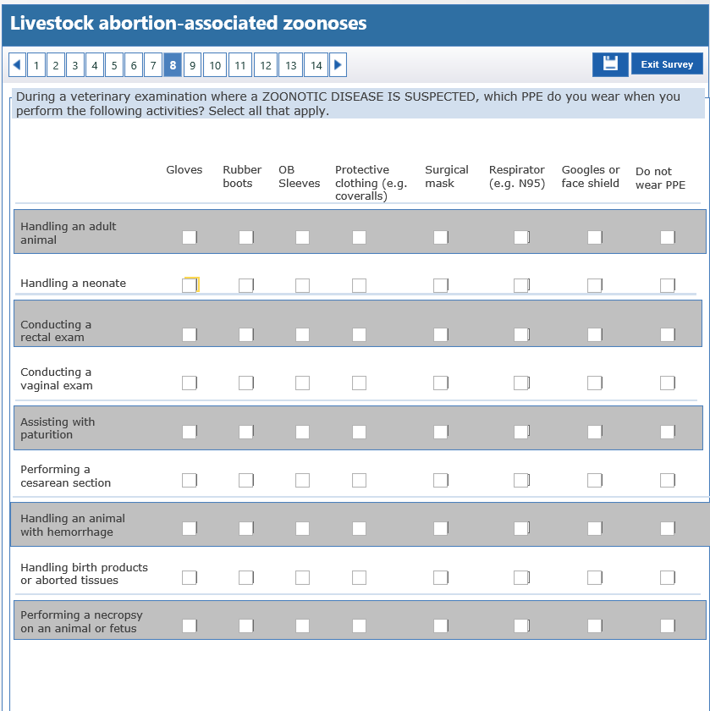Click the current page 8 indicator
Viewport: 710px width, 711px height.
tap(173, 65)
